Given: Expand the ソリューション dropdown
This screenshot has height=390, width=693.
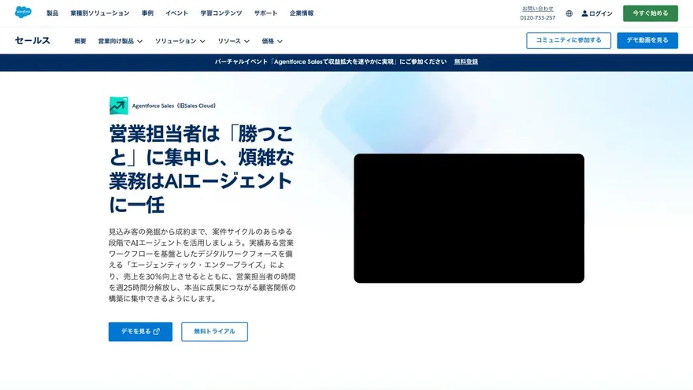Looking at the screenshot, I should pos(180,41).
